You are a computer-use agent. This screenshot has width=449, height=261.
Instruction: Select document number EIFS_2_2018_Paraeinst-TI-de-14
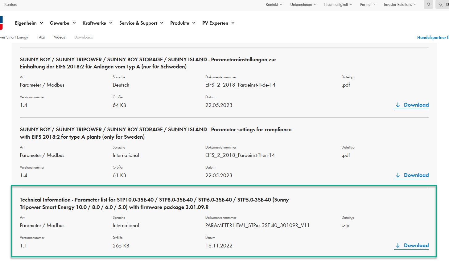(240, 85)
